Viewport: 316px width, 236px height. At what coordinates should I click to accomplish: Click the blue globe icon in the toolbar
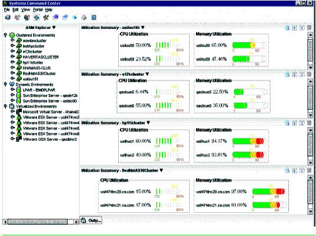click(56, 18)
